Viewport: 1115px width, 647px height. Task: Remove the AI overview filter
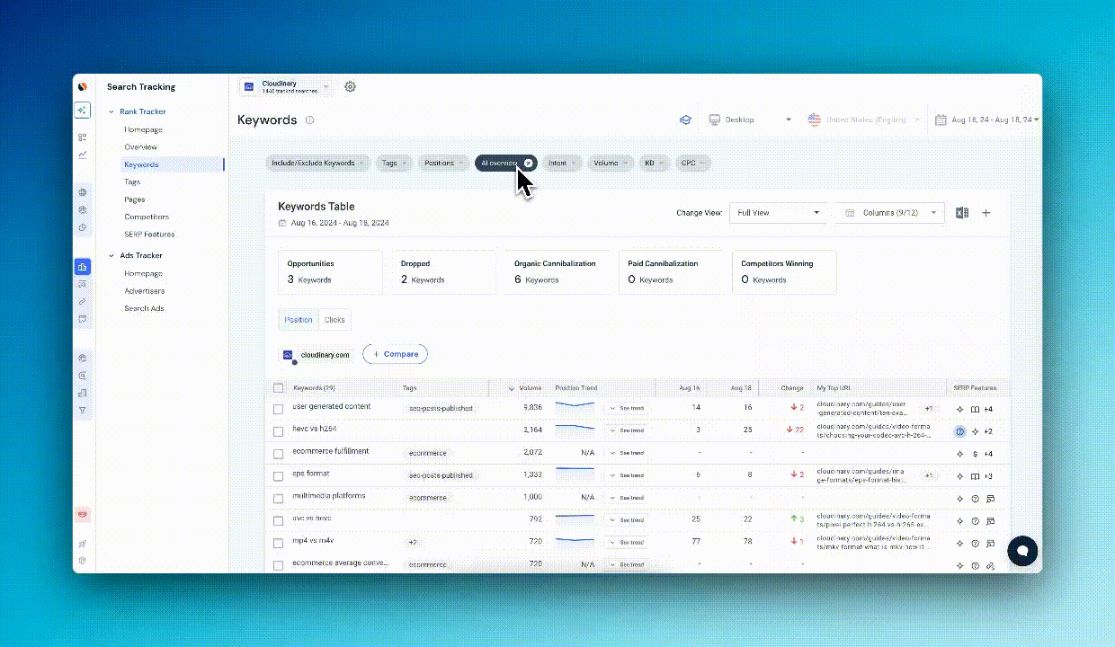(x=529, y=163)
